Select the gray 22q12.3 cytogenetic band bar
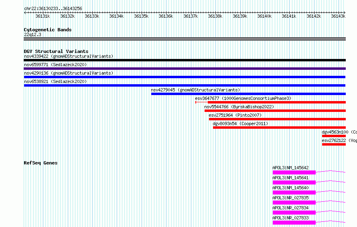Screen dimensions: 357x227 185,39
